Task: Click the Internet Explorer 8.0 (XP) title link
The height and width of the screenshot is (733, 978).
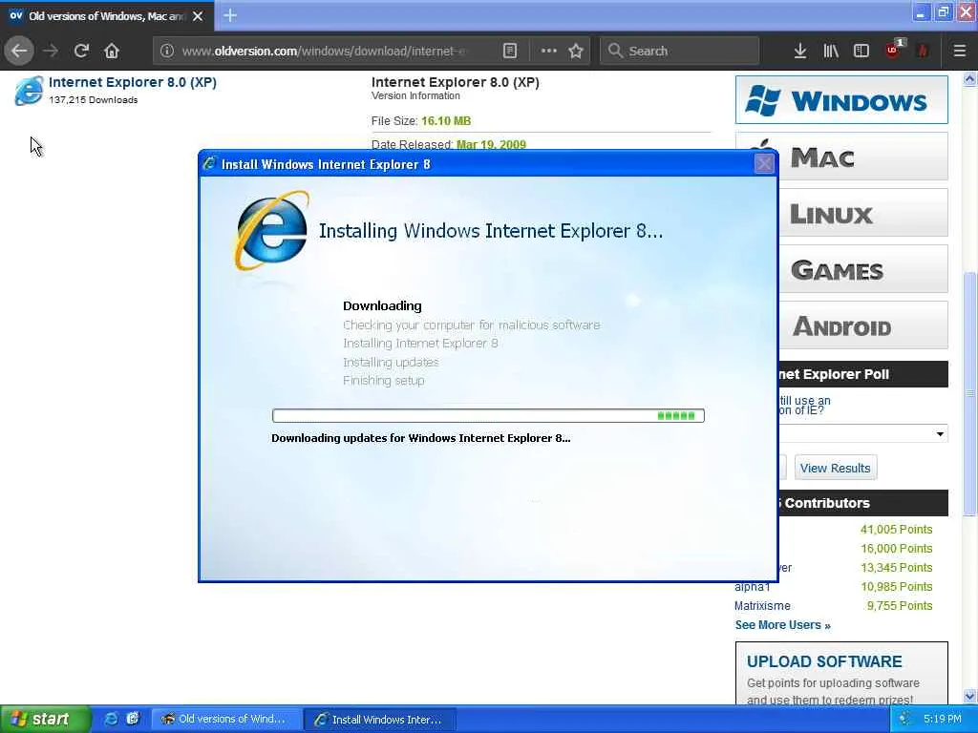Action: click(x=132, y=82)
